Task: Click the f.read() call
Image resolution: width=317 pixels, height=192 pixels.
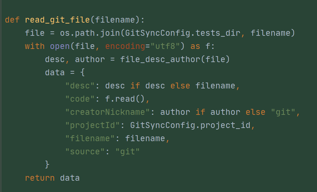Action: 125,99
